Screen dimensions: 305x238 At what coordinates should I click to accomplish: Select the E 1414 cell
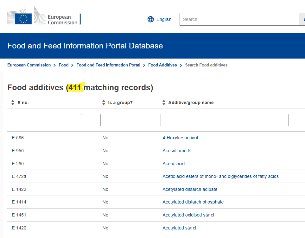pyautogui.click(x=19, y=202)
